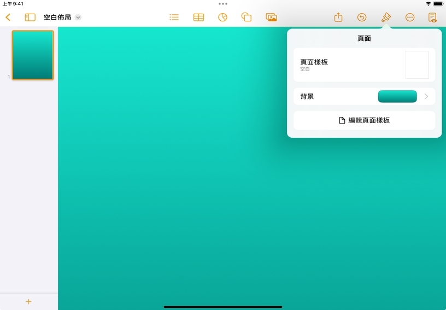Viewport: 446px width, 310px height.
Task: Expand the 背景 row chevron
Action: (x=426, y=97)
